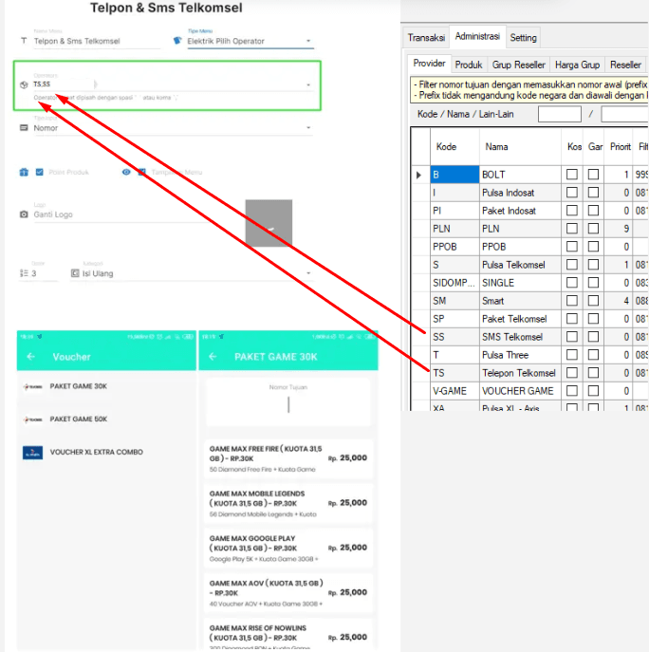The image size is (649, 652).
Task: Check the Gar checkbox for Pulsa Telkomsel row
Action: [x=593, y=265]
